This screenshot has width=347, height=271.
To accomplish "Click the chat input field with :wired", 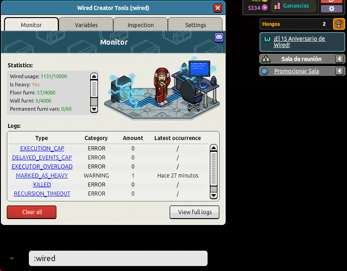I will point(118,258).
